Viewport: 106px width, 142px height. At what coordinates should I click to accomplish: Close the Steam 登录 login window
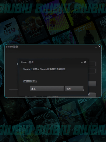tap(100, 46)
